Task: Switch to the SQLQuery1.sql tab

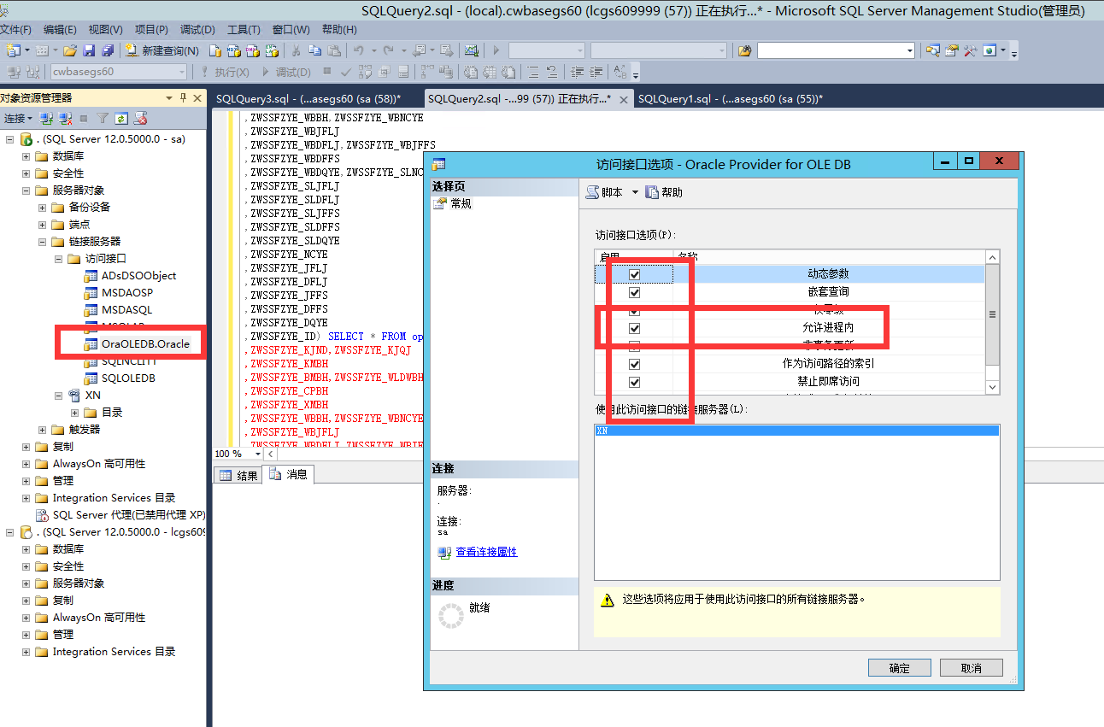Action: click(x=730, y=99)
